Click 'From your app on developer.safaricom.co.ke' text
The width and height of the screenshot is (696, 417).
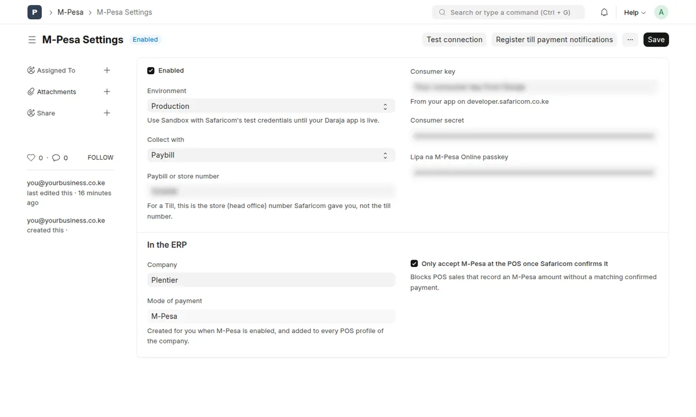click(x=480, y=101)
